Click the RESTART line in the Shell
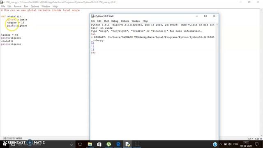This screenshot has height=148, width=263. (x=152, y=39)
